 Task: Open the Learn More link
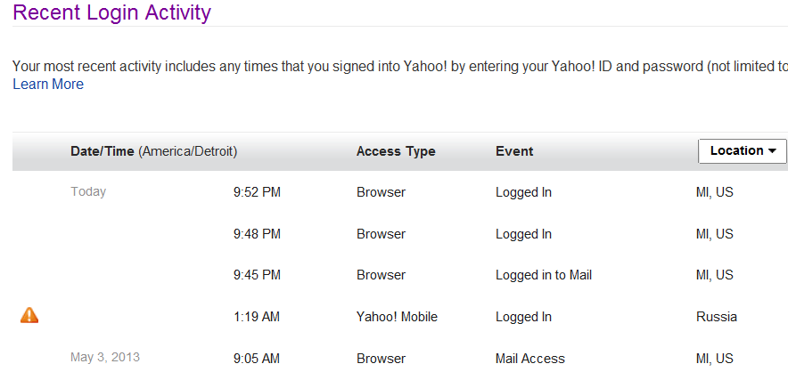(x=48, y=85)
